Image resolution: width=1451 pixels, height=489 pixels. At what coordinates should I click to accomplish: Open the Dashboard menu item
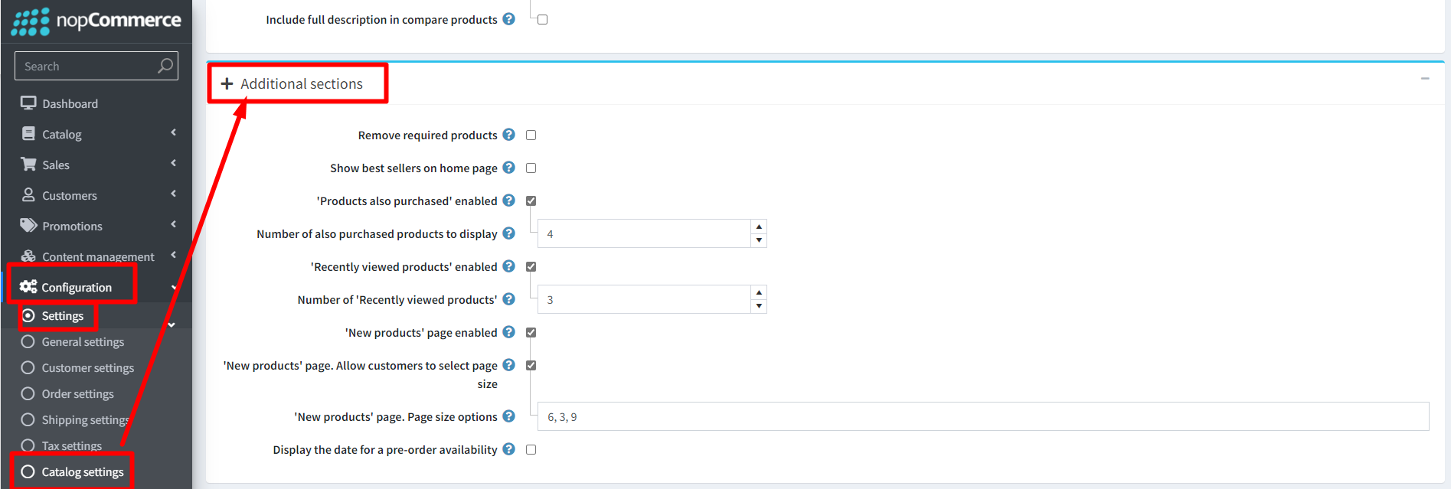pos(70,103)
